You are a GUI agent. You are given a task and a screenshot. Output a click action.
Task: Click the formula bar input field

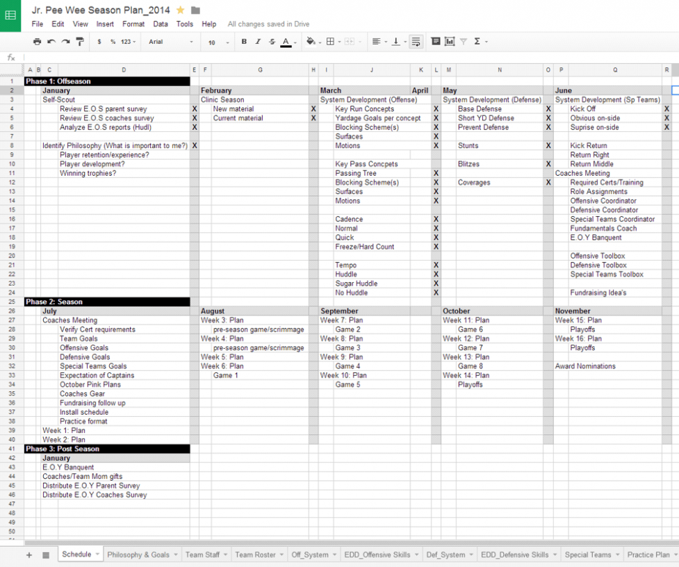[x=347, y=58]
